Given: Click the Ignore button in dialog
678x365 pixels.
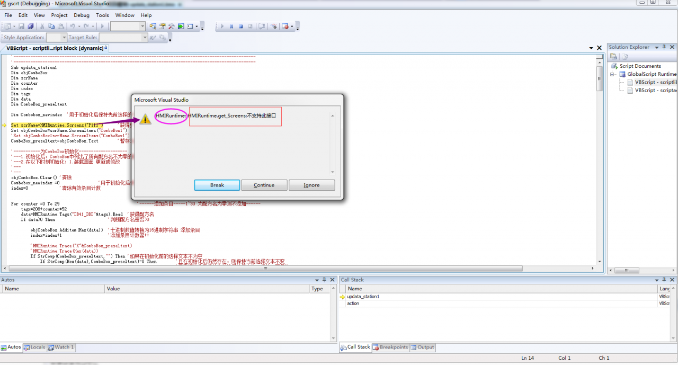Looking at the screenshot, I should [x=311, y=185].
